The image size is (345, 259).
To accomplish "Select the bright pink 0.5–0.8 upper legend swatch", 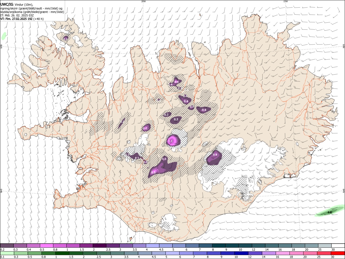I will (x=47, y=246).
